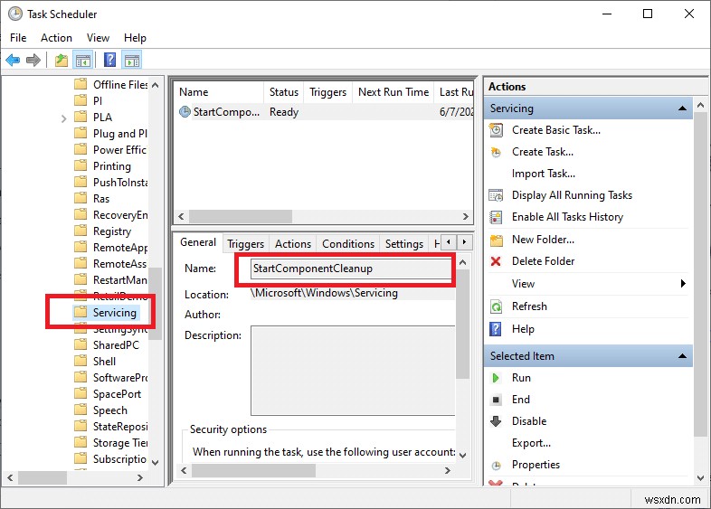The height and width of the screenshot is (509, 711).
Task: Open the View submenu arrow
Action: [x=683, y=284]
